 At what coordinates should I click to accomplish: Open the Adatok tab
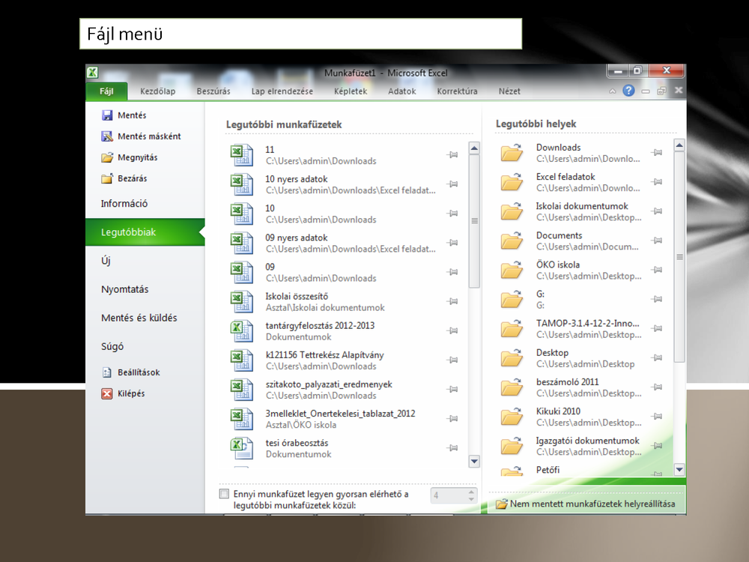[x=401, y=91]
